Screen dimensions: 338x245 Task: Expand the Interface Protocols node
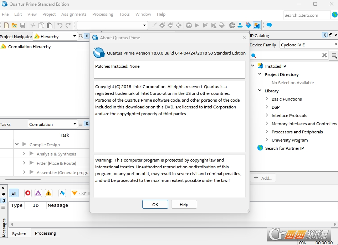[267, 115]
